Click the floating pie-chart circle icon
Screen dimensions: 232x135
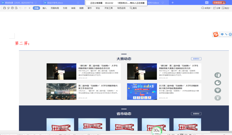point(218,83)
